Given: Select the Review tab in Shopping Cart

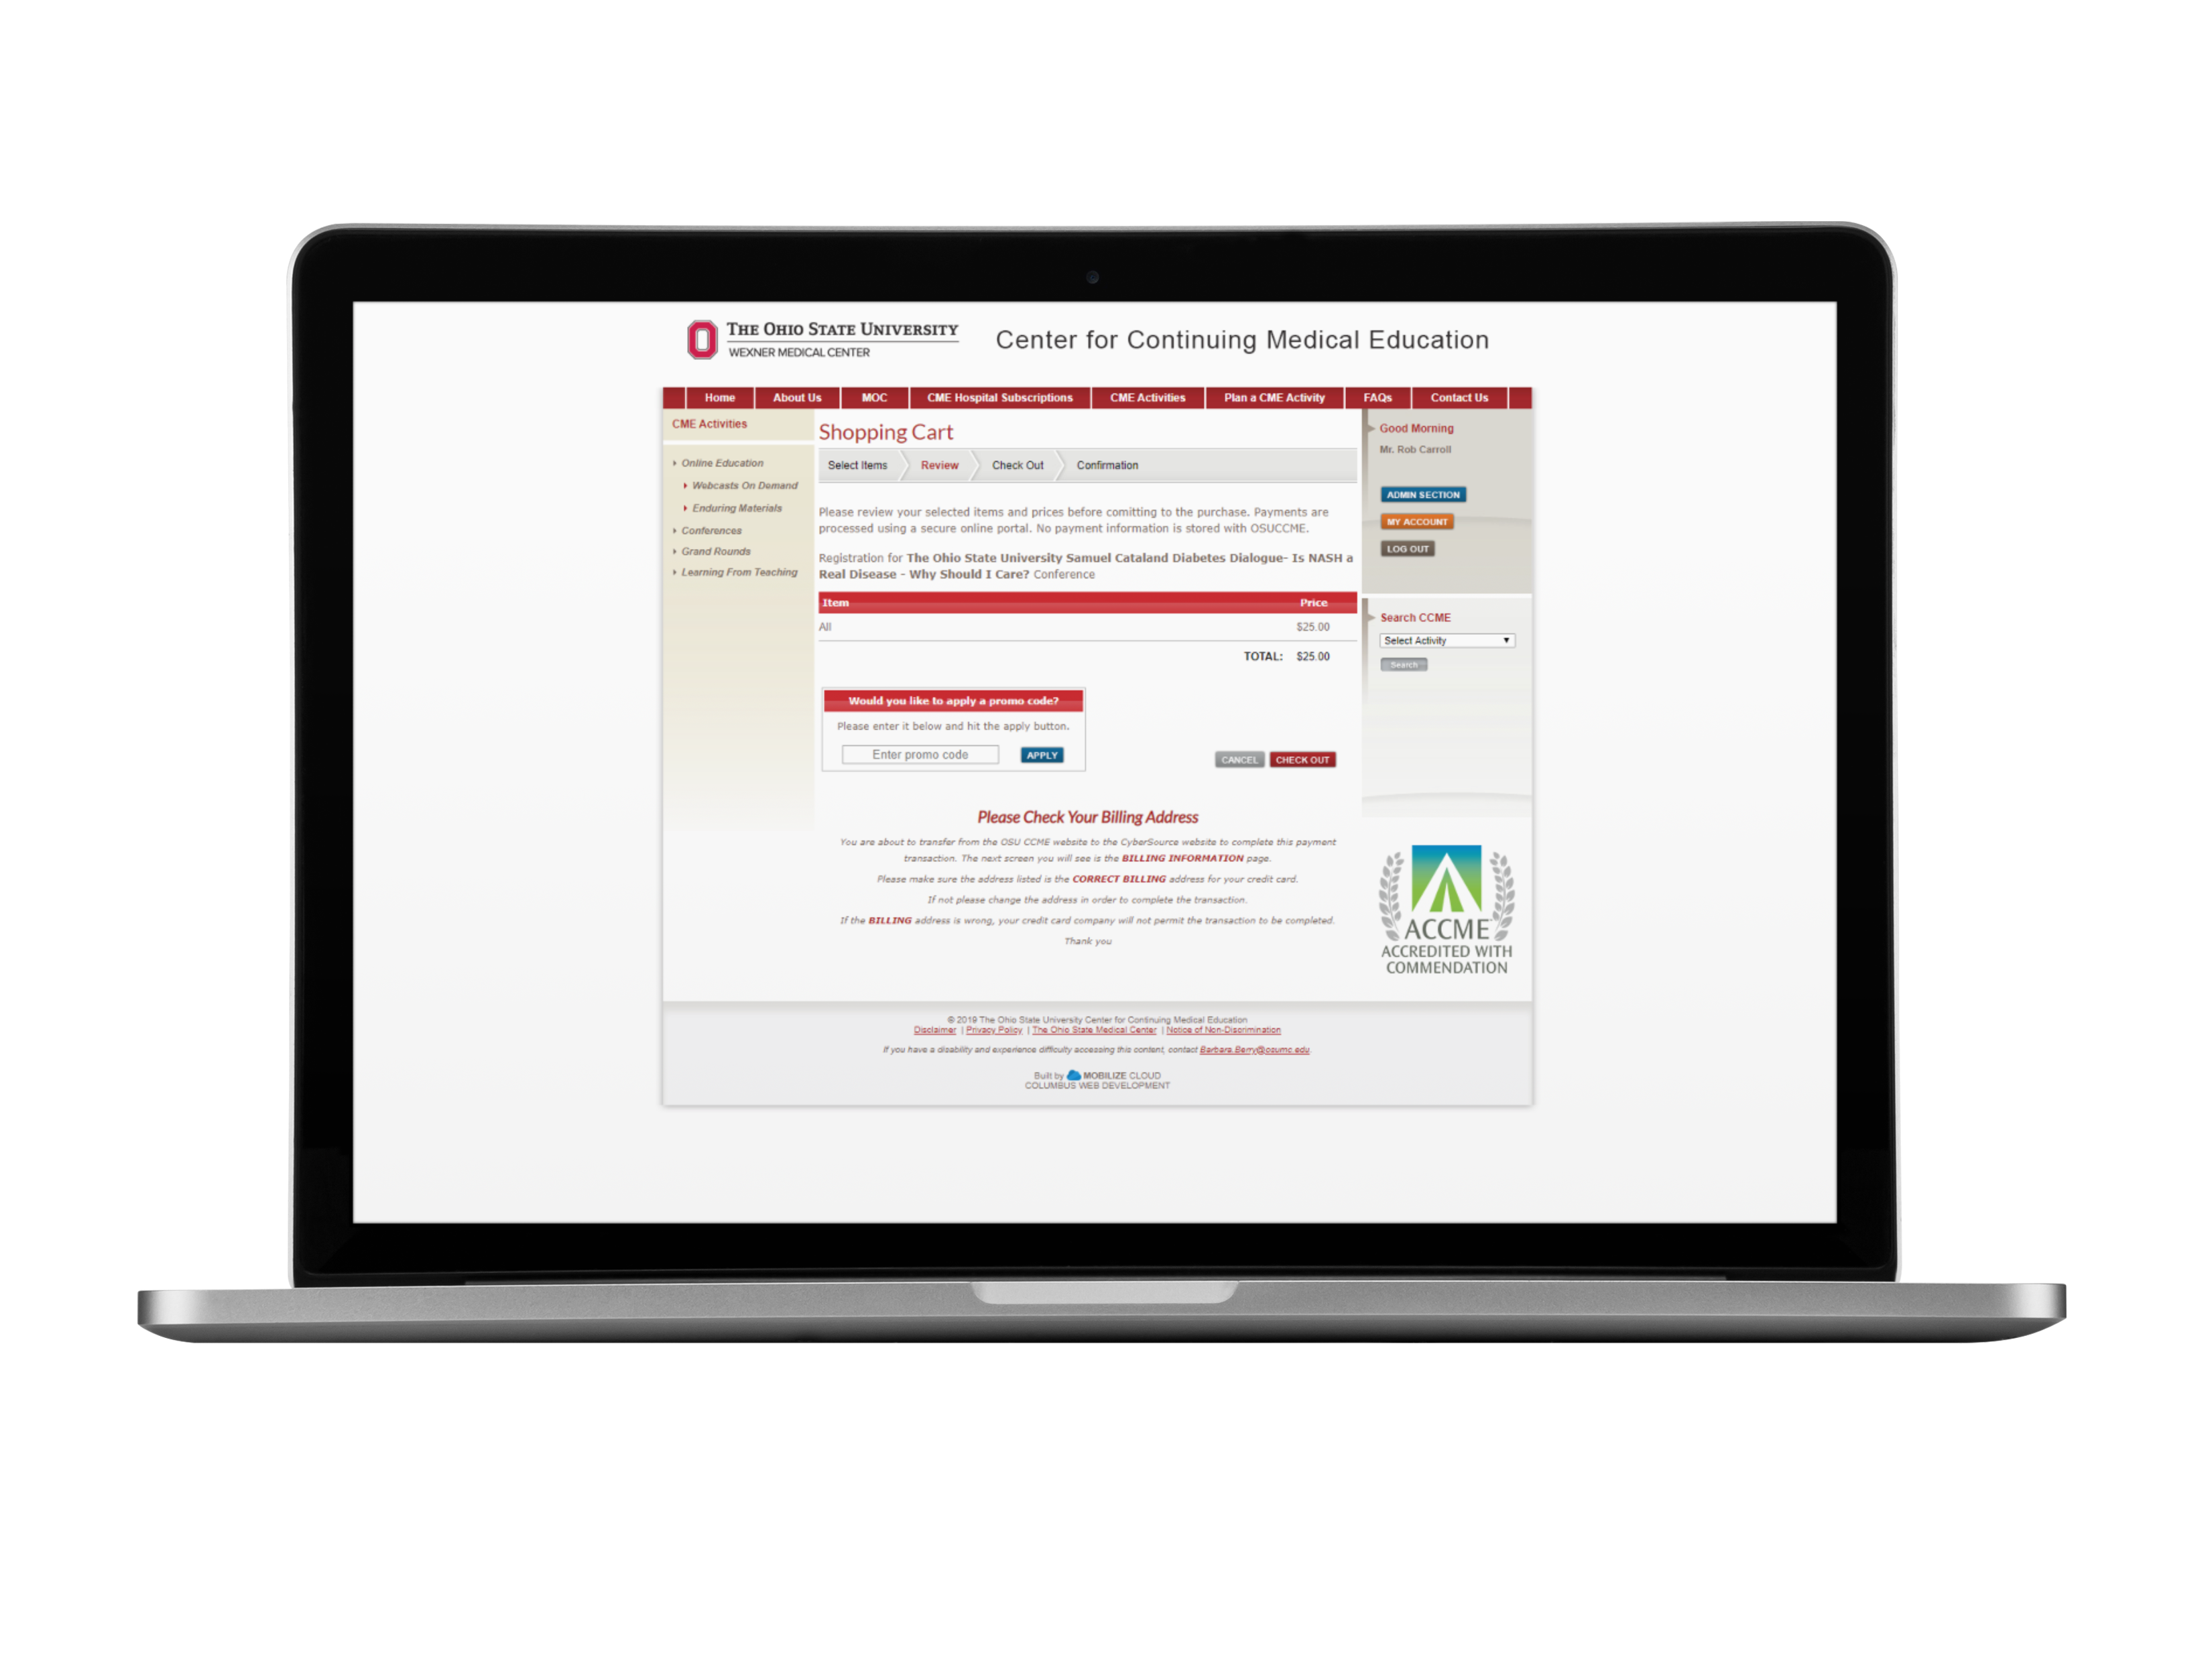Looking at the screenshot, I should coord(937,465).
